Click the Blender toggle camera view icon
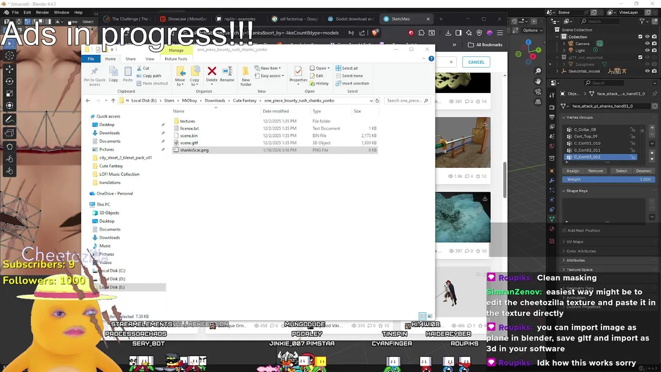The width and height of the screenshot is (661, 372). click(538, 91)
